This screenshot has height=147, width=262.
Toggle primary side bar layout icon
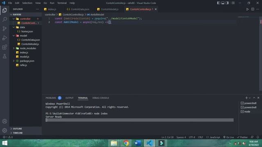tap(219, 3)
